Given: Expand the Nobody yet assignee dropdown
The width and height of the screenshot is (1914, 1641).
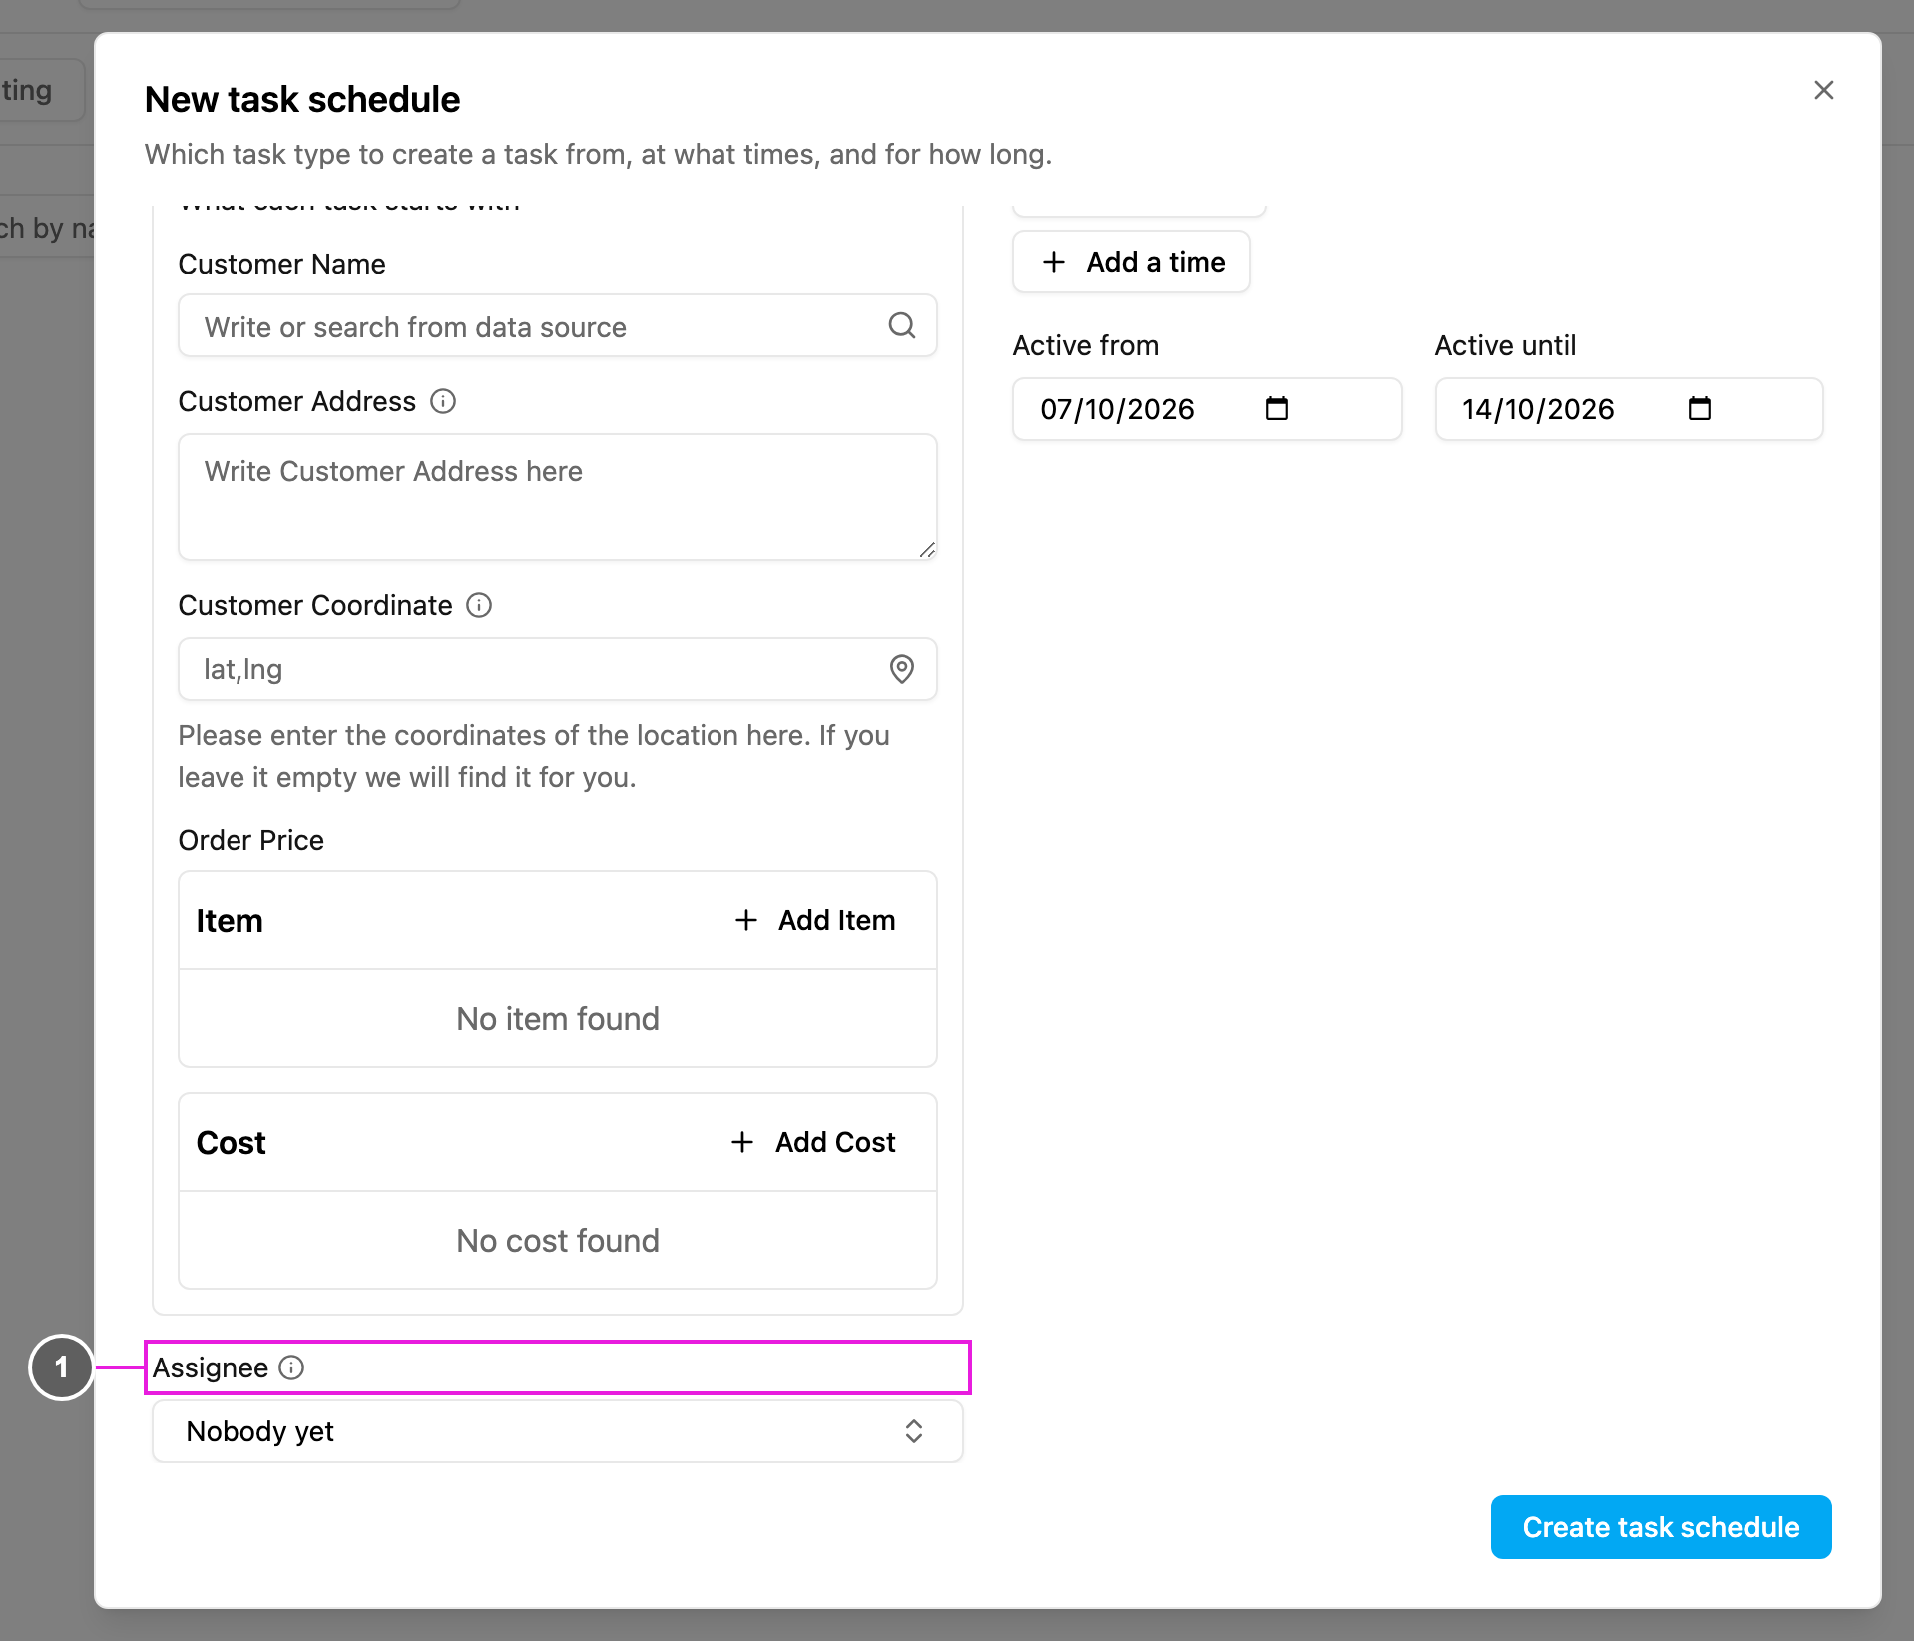Looking at the screenshot, I should coord(557,1431).
